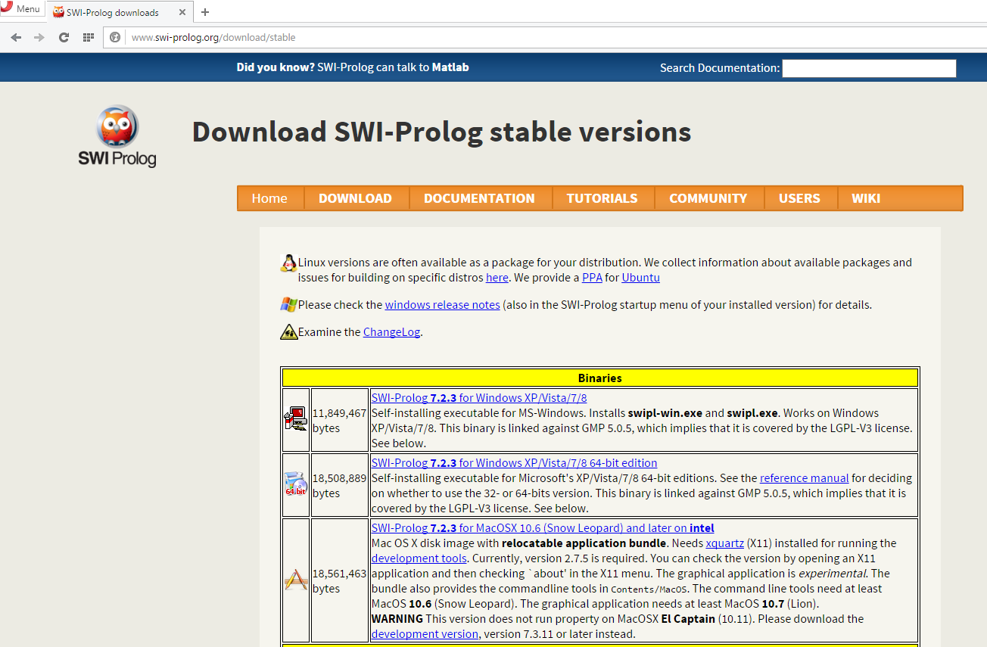The image size is (987, 647).
Task: Click the 64-bit installer icon
Action: coord(296,484)
